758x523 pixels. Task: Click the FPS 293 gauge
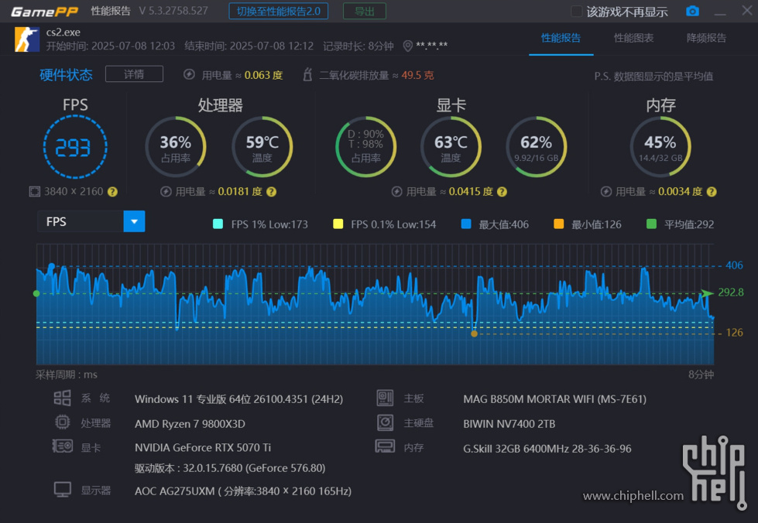click(75, 147)
